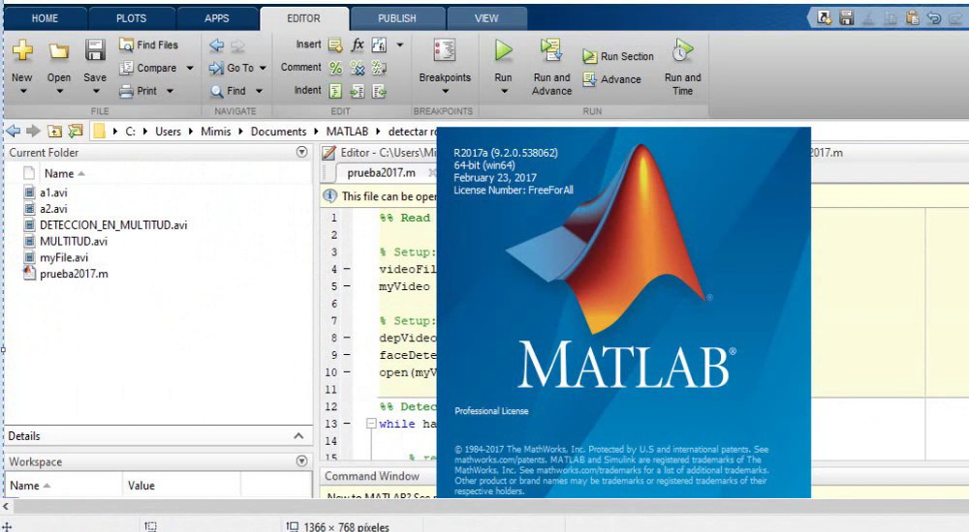Toggle breakpoint dash on line 4

coord(347,269)
